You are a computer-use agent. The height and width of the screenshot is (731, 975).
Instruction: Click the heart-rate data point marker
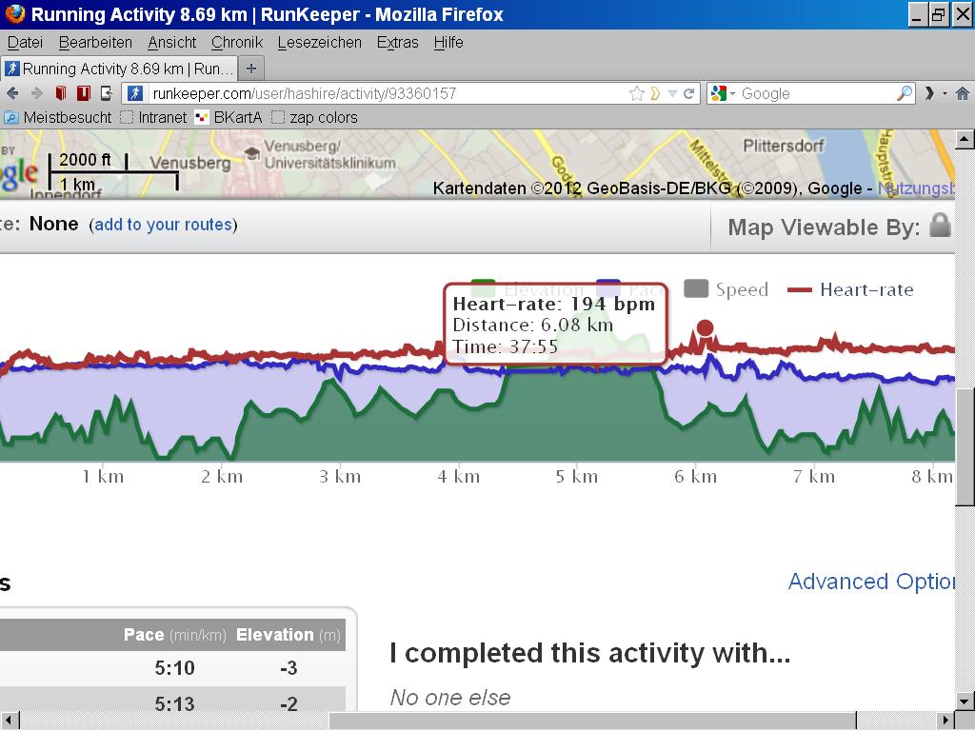[705, 328]
